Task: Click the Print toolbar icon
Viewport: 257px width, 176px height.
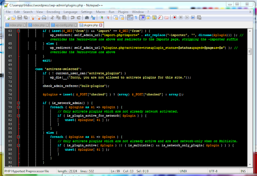Action: [x=44, y=18]
